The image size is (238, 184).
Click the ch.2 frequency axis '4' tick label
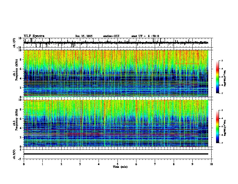[21, 128]
